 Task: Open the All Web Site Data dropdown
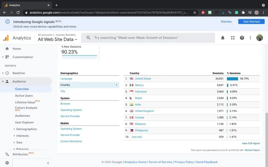[x=57, y=39]
